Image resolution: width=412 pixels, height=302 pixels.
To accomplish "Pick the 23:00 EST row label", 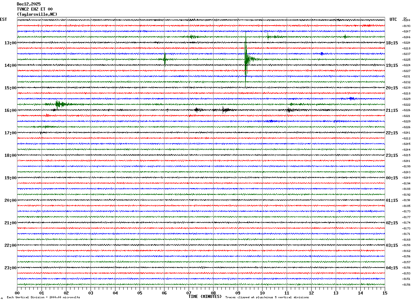I will point(10,268).
